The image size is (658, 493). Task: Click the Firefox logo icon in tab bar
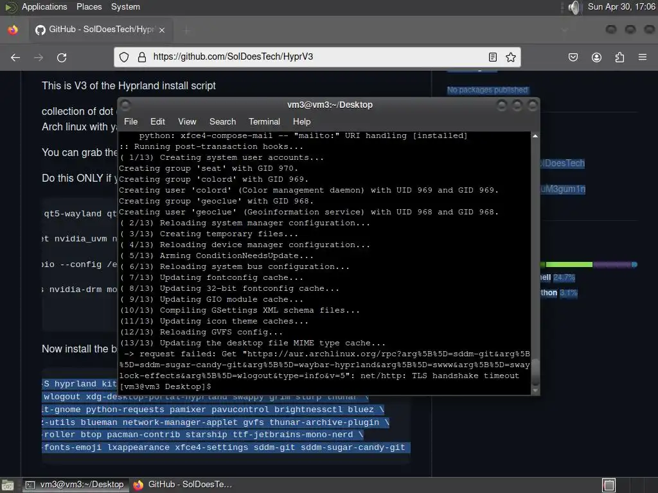13,30
